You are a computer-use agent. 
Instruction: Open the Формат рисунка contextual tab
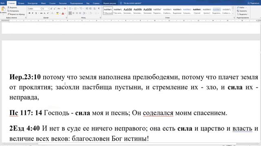(x=110, y=3)
